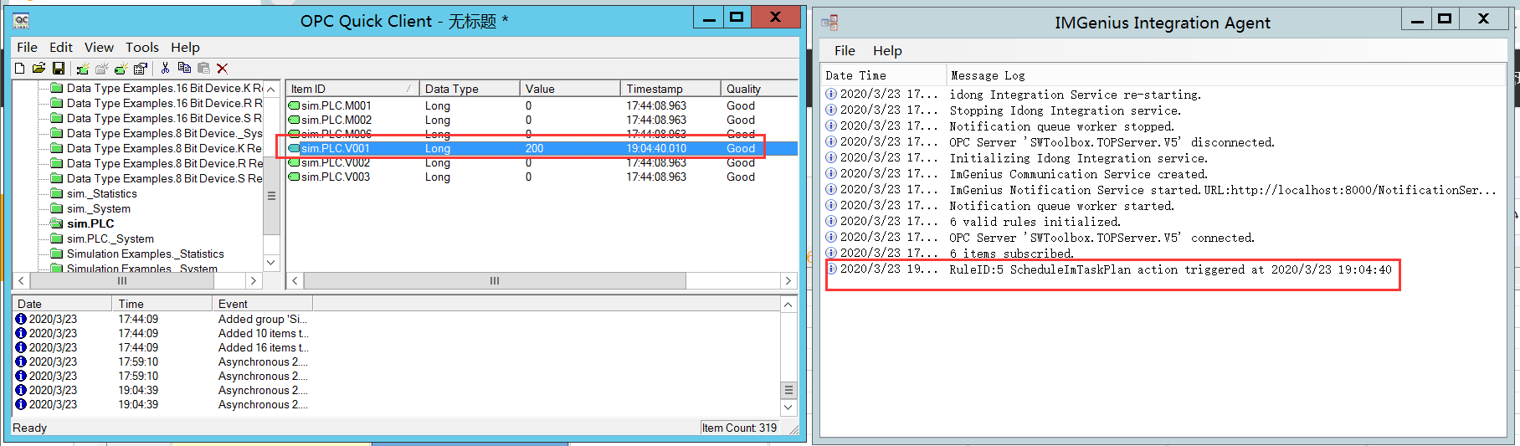Open the Properties toolbar icon
Image resolution: width=1520 pixels, height=446 pixels.
point(141,69)
